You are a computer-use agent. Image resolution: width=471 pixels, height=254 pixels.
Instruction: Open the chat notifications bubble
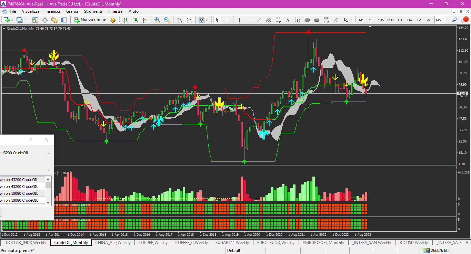click(464, 20)
